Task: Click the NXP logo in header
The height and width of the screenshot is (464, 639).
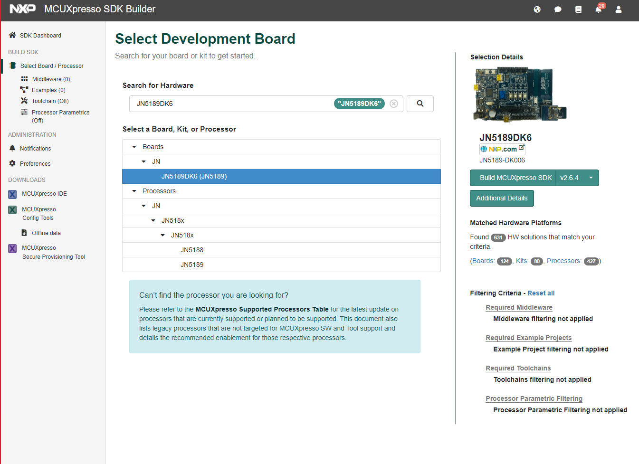Action: click(x=22, y=9)
